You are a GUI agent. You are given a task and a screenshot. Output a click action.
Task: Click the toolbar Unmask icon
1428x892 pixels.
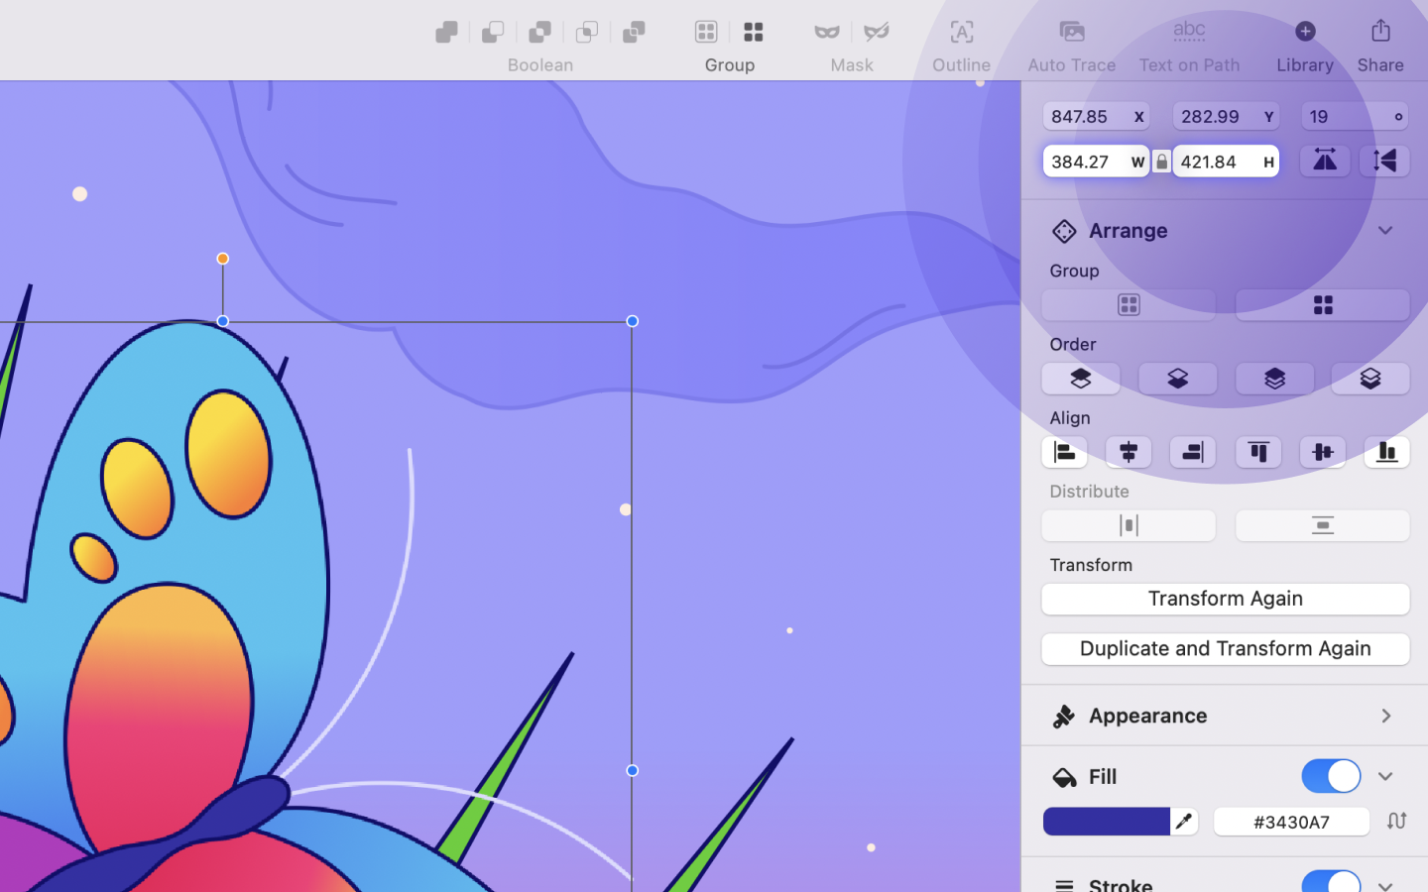tap(877, 32)
